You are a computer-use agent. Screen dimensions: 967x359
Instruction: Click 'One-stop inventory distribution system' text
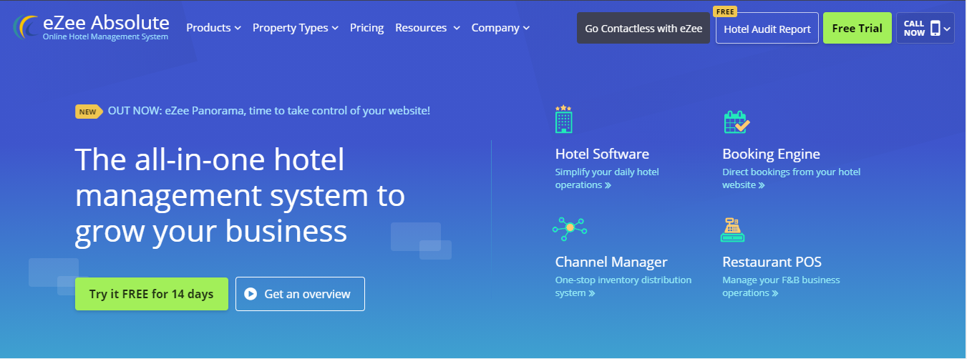tap(623, 287)
